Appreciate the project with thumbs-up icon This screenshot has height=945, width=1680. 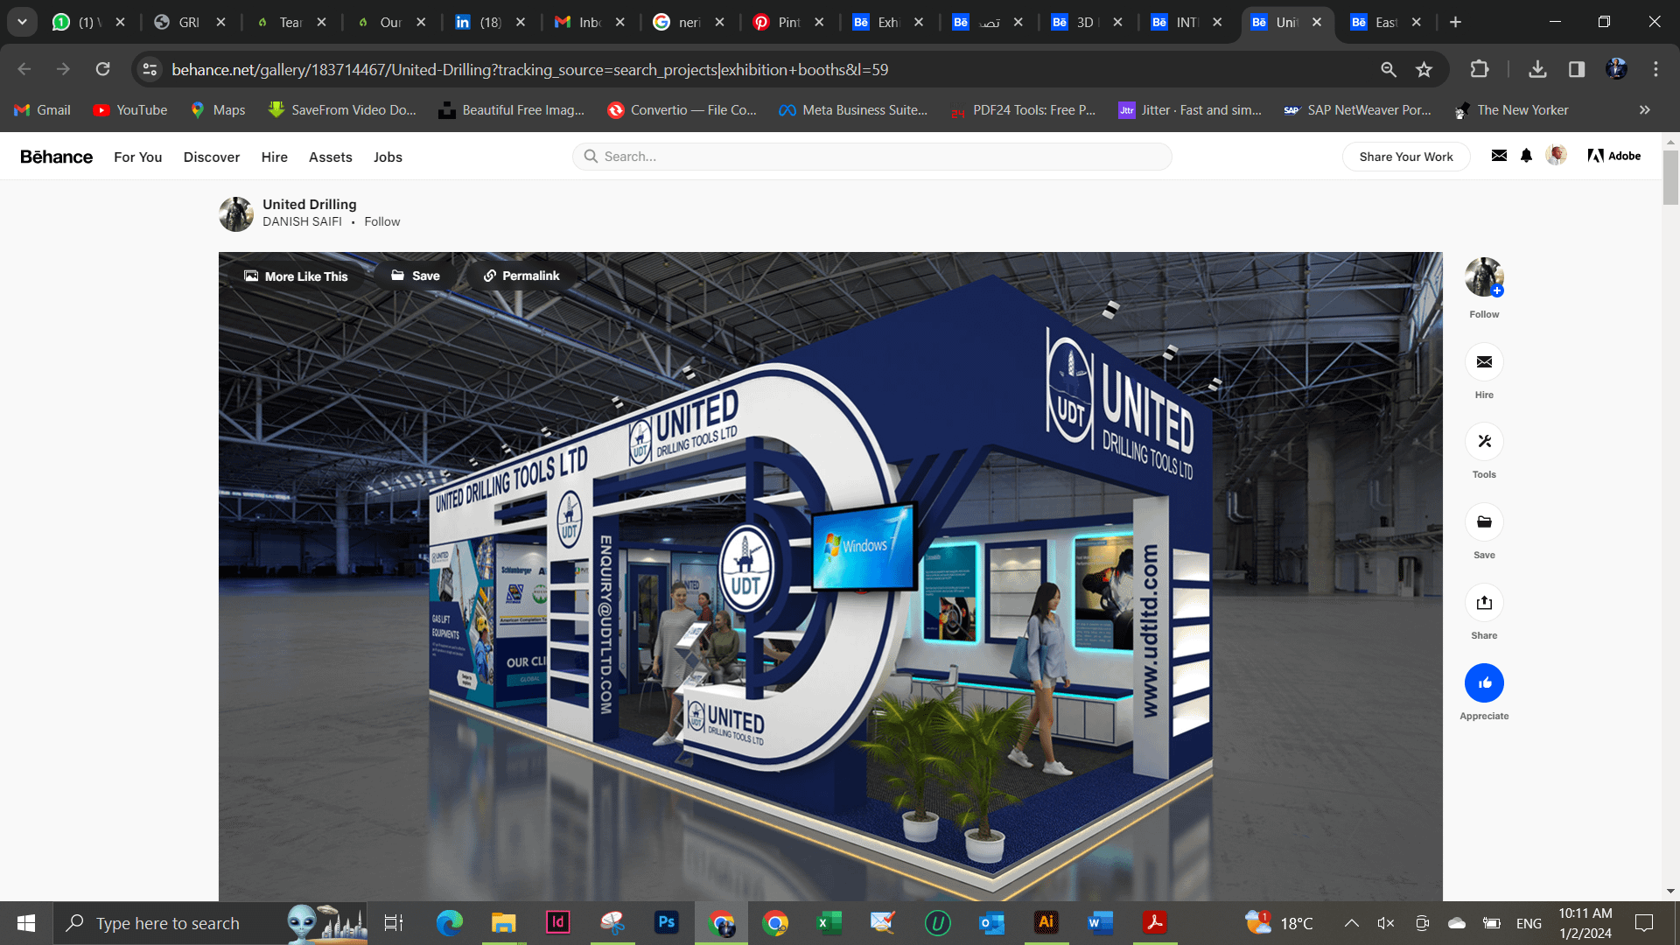1484,683
